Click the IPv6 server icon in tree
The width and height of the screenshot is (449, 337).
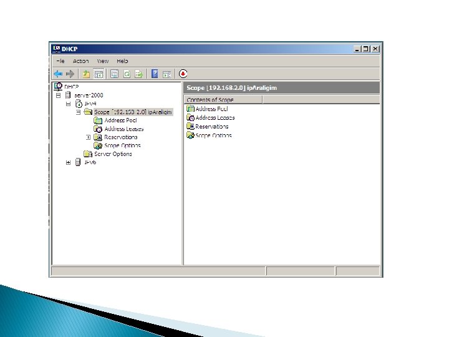coord(78,162)
